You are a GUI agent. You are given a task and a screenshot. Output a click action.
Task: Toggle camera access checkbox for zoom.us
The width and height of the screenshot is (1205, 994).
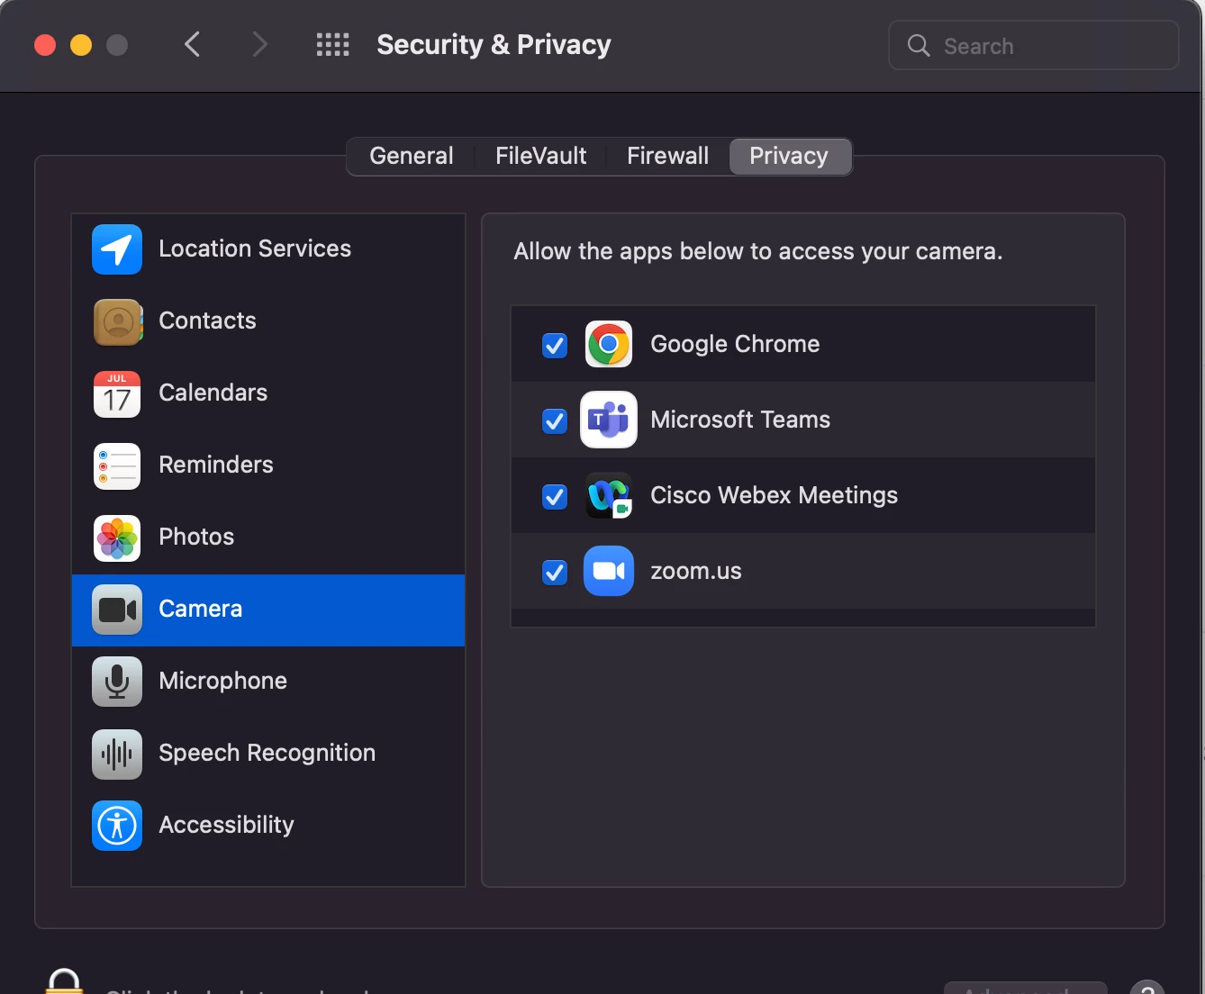[x=555, y=572]
